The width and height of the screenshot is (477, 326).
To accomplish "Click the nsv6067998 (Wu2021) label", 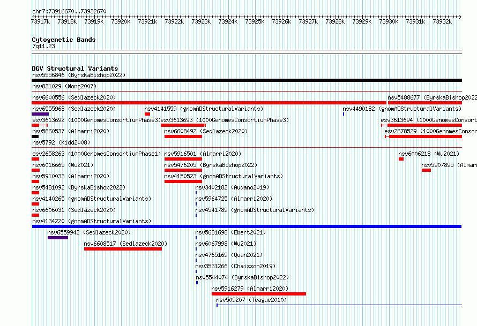I will (x=226, y=244).
